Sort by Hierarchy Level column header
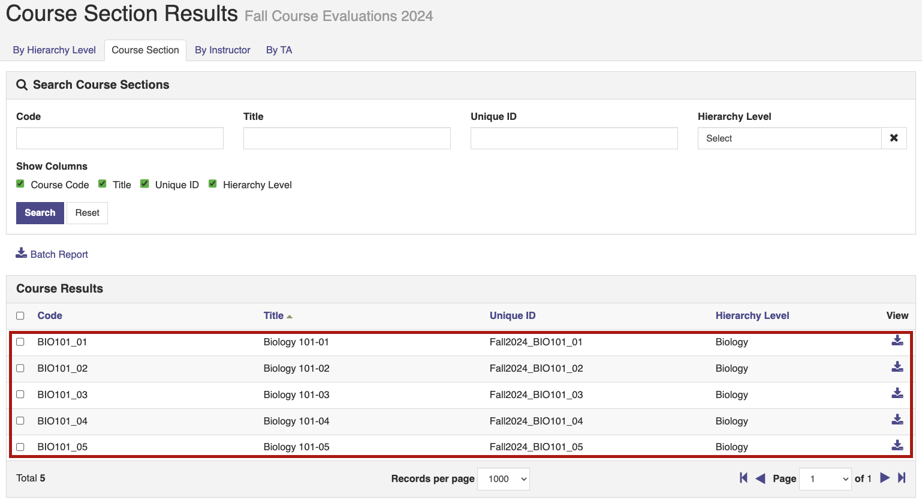The width and height of the screenshot is (922, 503). coord(752,315)
